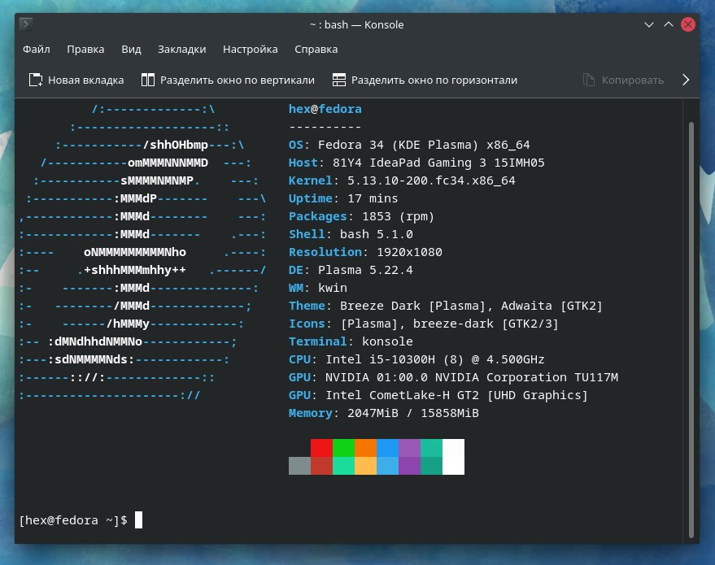The width and height of the screenshot is (715, 565).
Task: Click the light purple color block
Action: pyautogui.click(x=409, y=448)
